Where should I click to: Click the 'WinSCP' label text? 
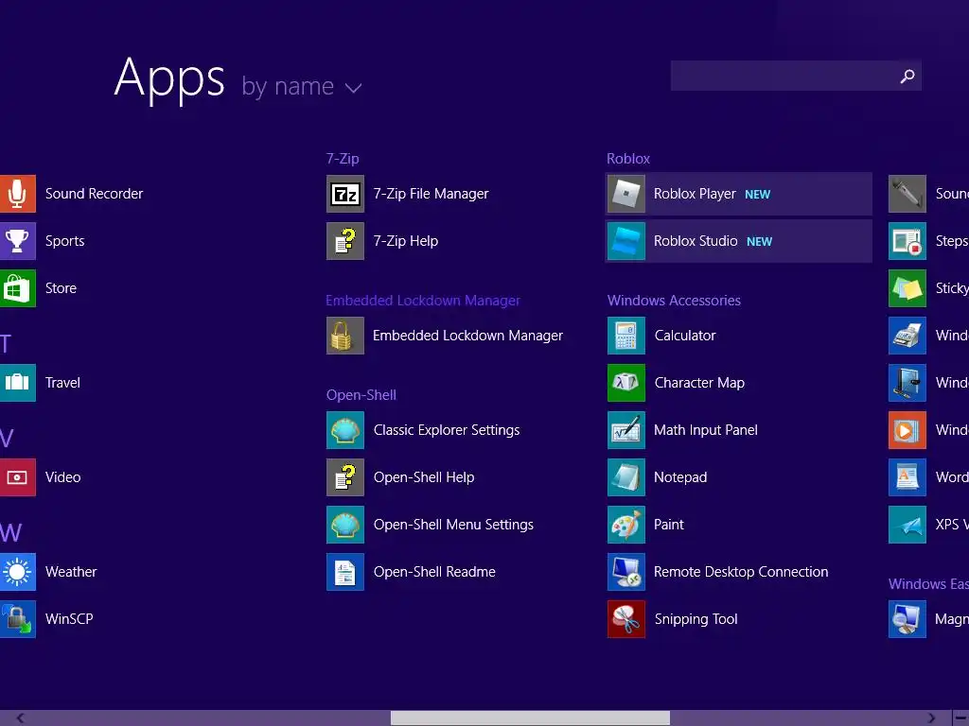coord(68,619)
